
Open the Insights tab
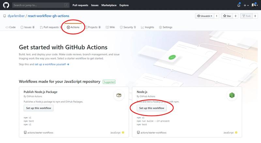147,27
